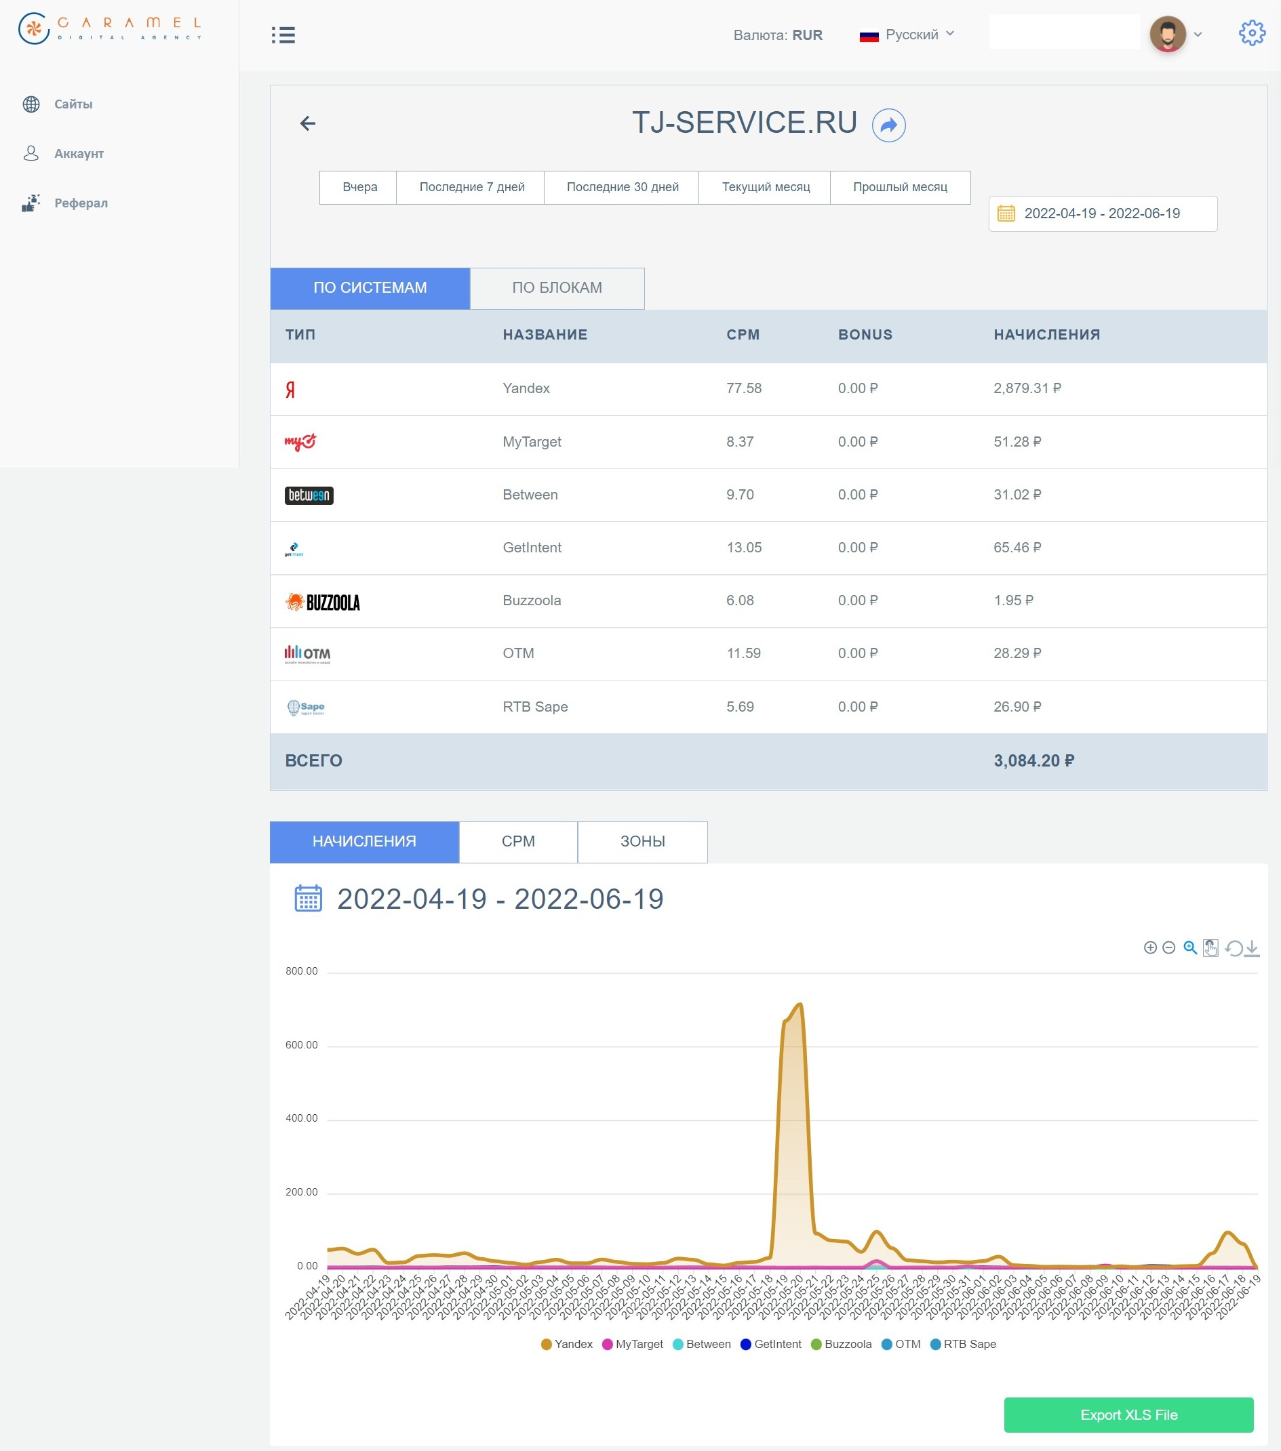Click the large calendar icon above chart
Image resolution: width=1281 pixels, height=1451 pixels.
(309, 899)
